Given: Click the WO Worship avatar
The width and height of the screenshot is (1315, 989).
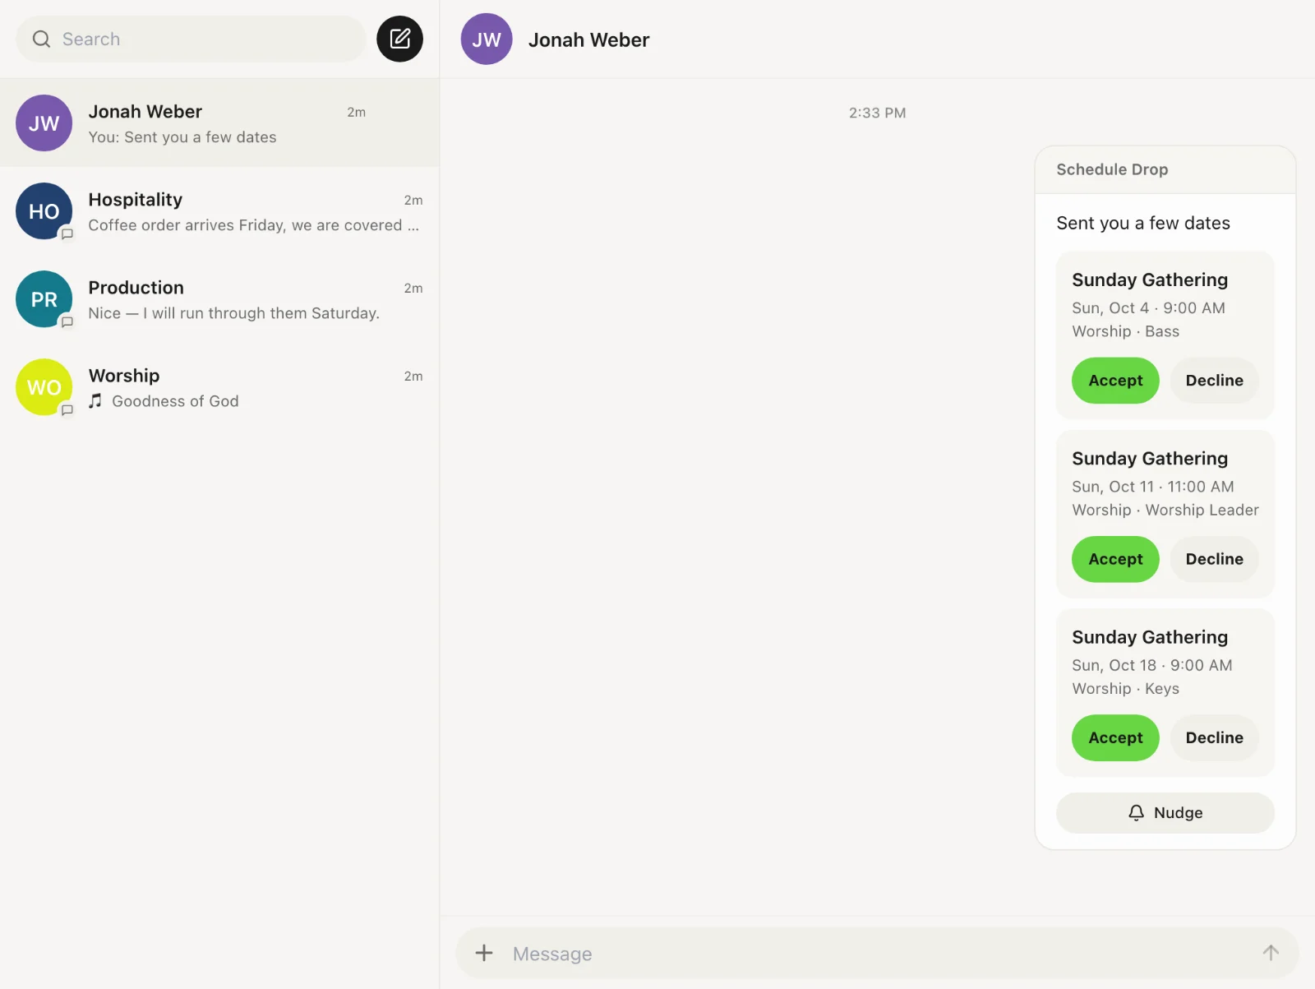Looking at the screenshot, I should pyautogui.click(x=44, y=387).
